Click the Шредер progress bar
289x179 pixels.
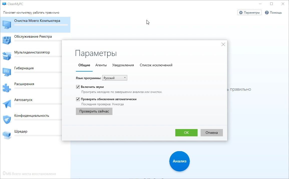38,136
